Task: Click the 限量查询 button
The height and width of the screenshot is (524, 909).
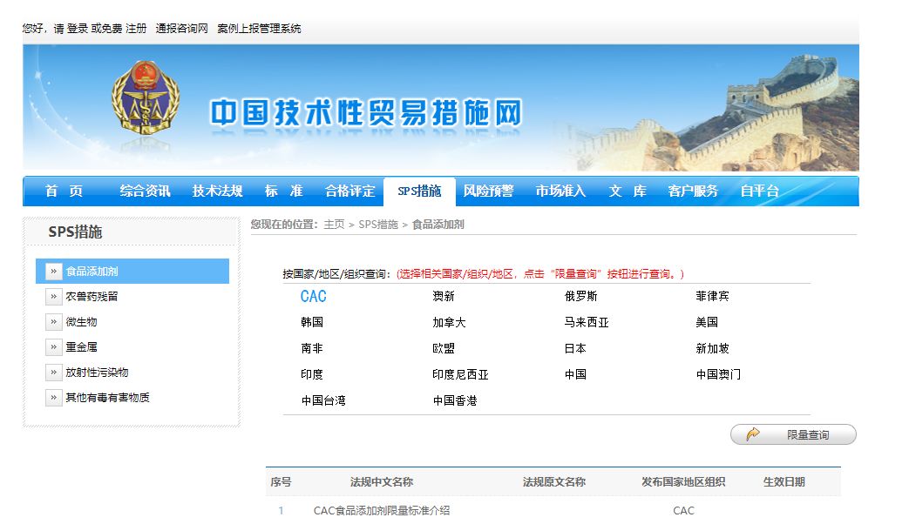Action: tap(793, 433)
